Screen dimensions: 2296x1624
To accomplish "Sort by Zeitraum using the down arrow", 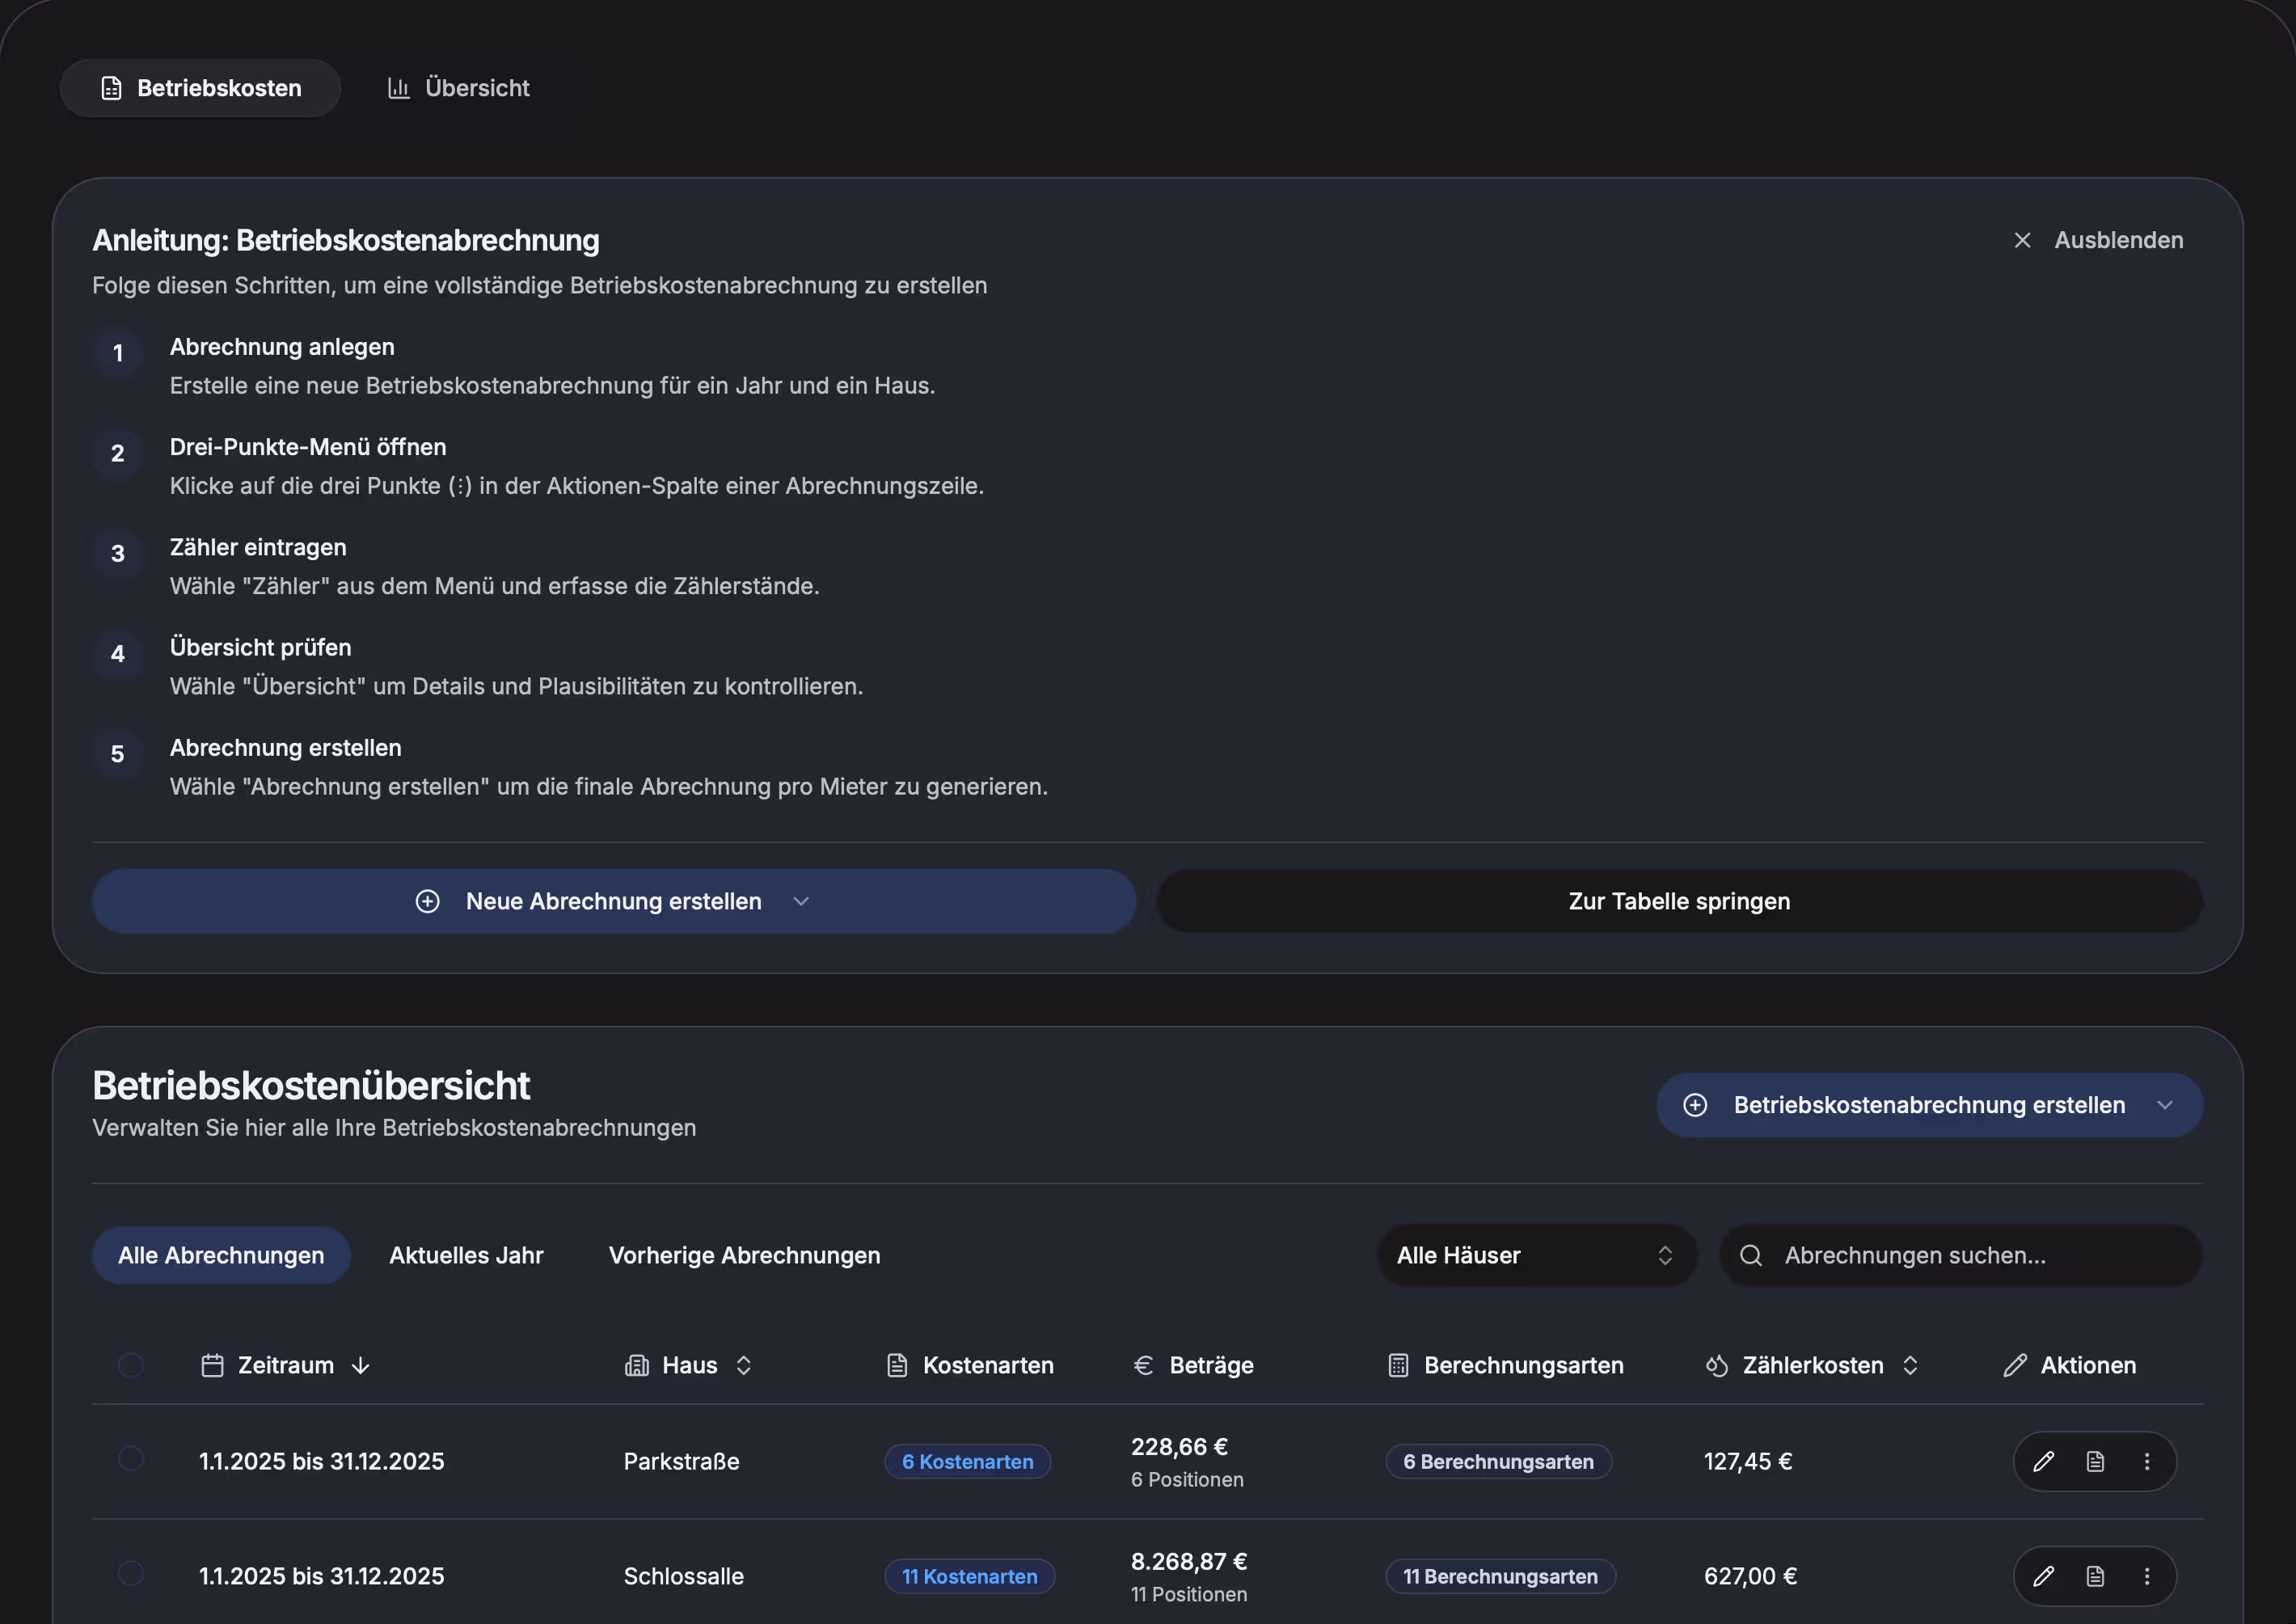I will coord(361,1365).
